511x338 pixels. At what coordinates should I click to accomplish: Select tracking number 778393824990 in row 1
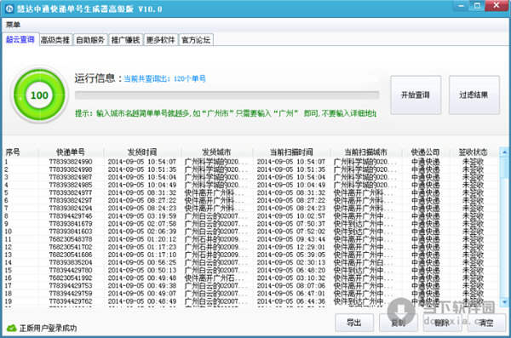[71, 162]
